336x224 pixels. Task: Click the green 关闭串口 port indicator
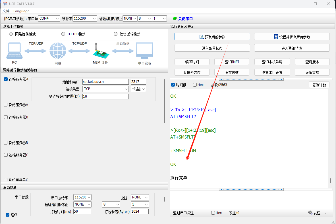tap(175, 18)
